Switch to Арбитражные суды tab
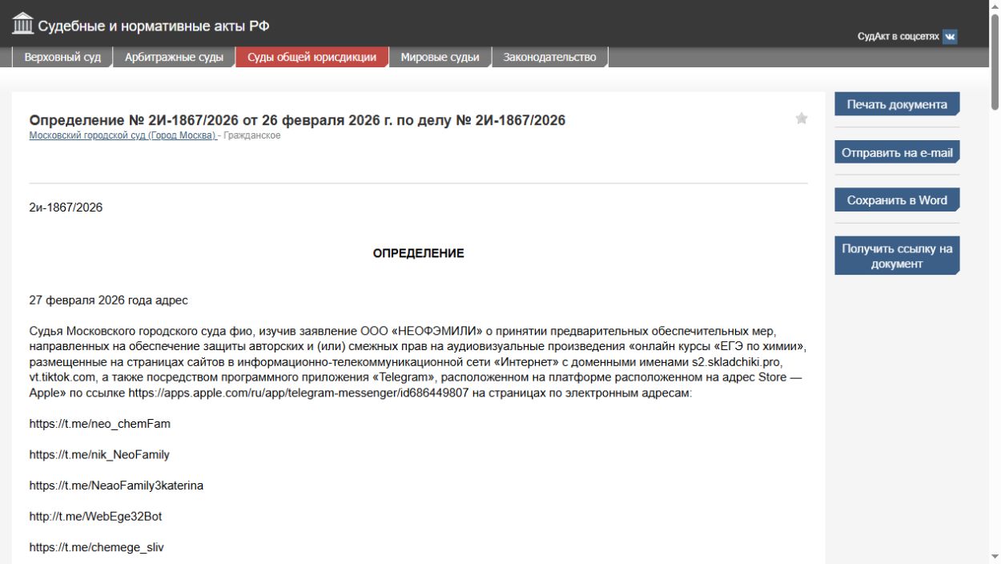The width and height of the screenshot is (1001, 564). (174, 57)
